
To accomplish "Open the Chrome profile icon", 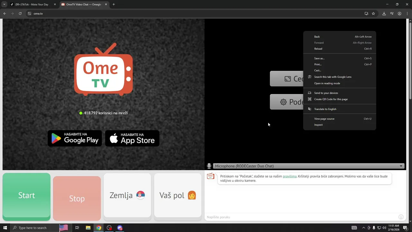I will click(x=399, y=14).
